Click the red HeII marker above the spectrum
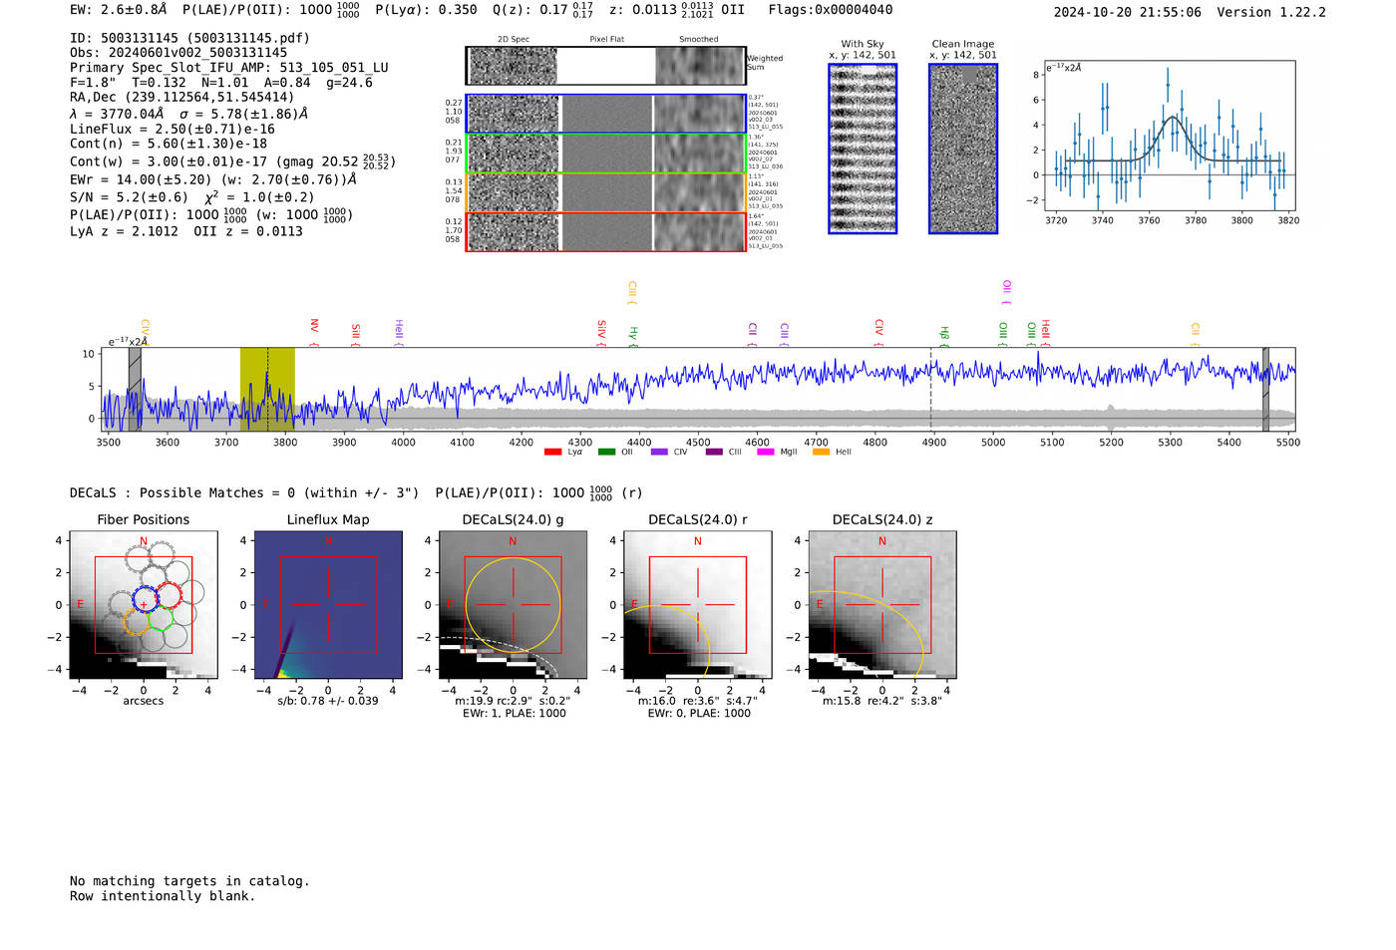Screen dimensions: 1396x950 pyautogui.click(x=1046, y=333)
